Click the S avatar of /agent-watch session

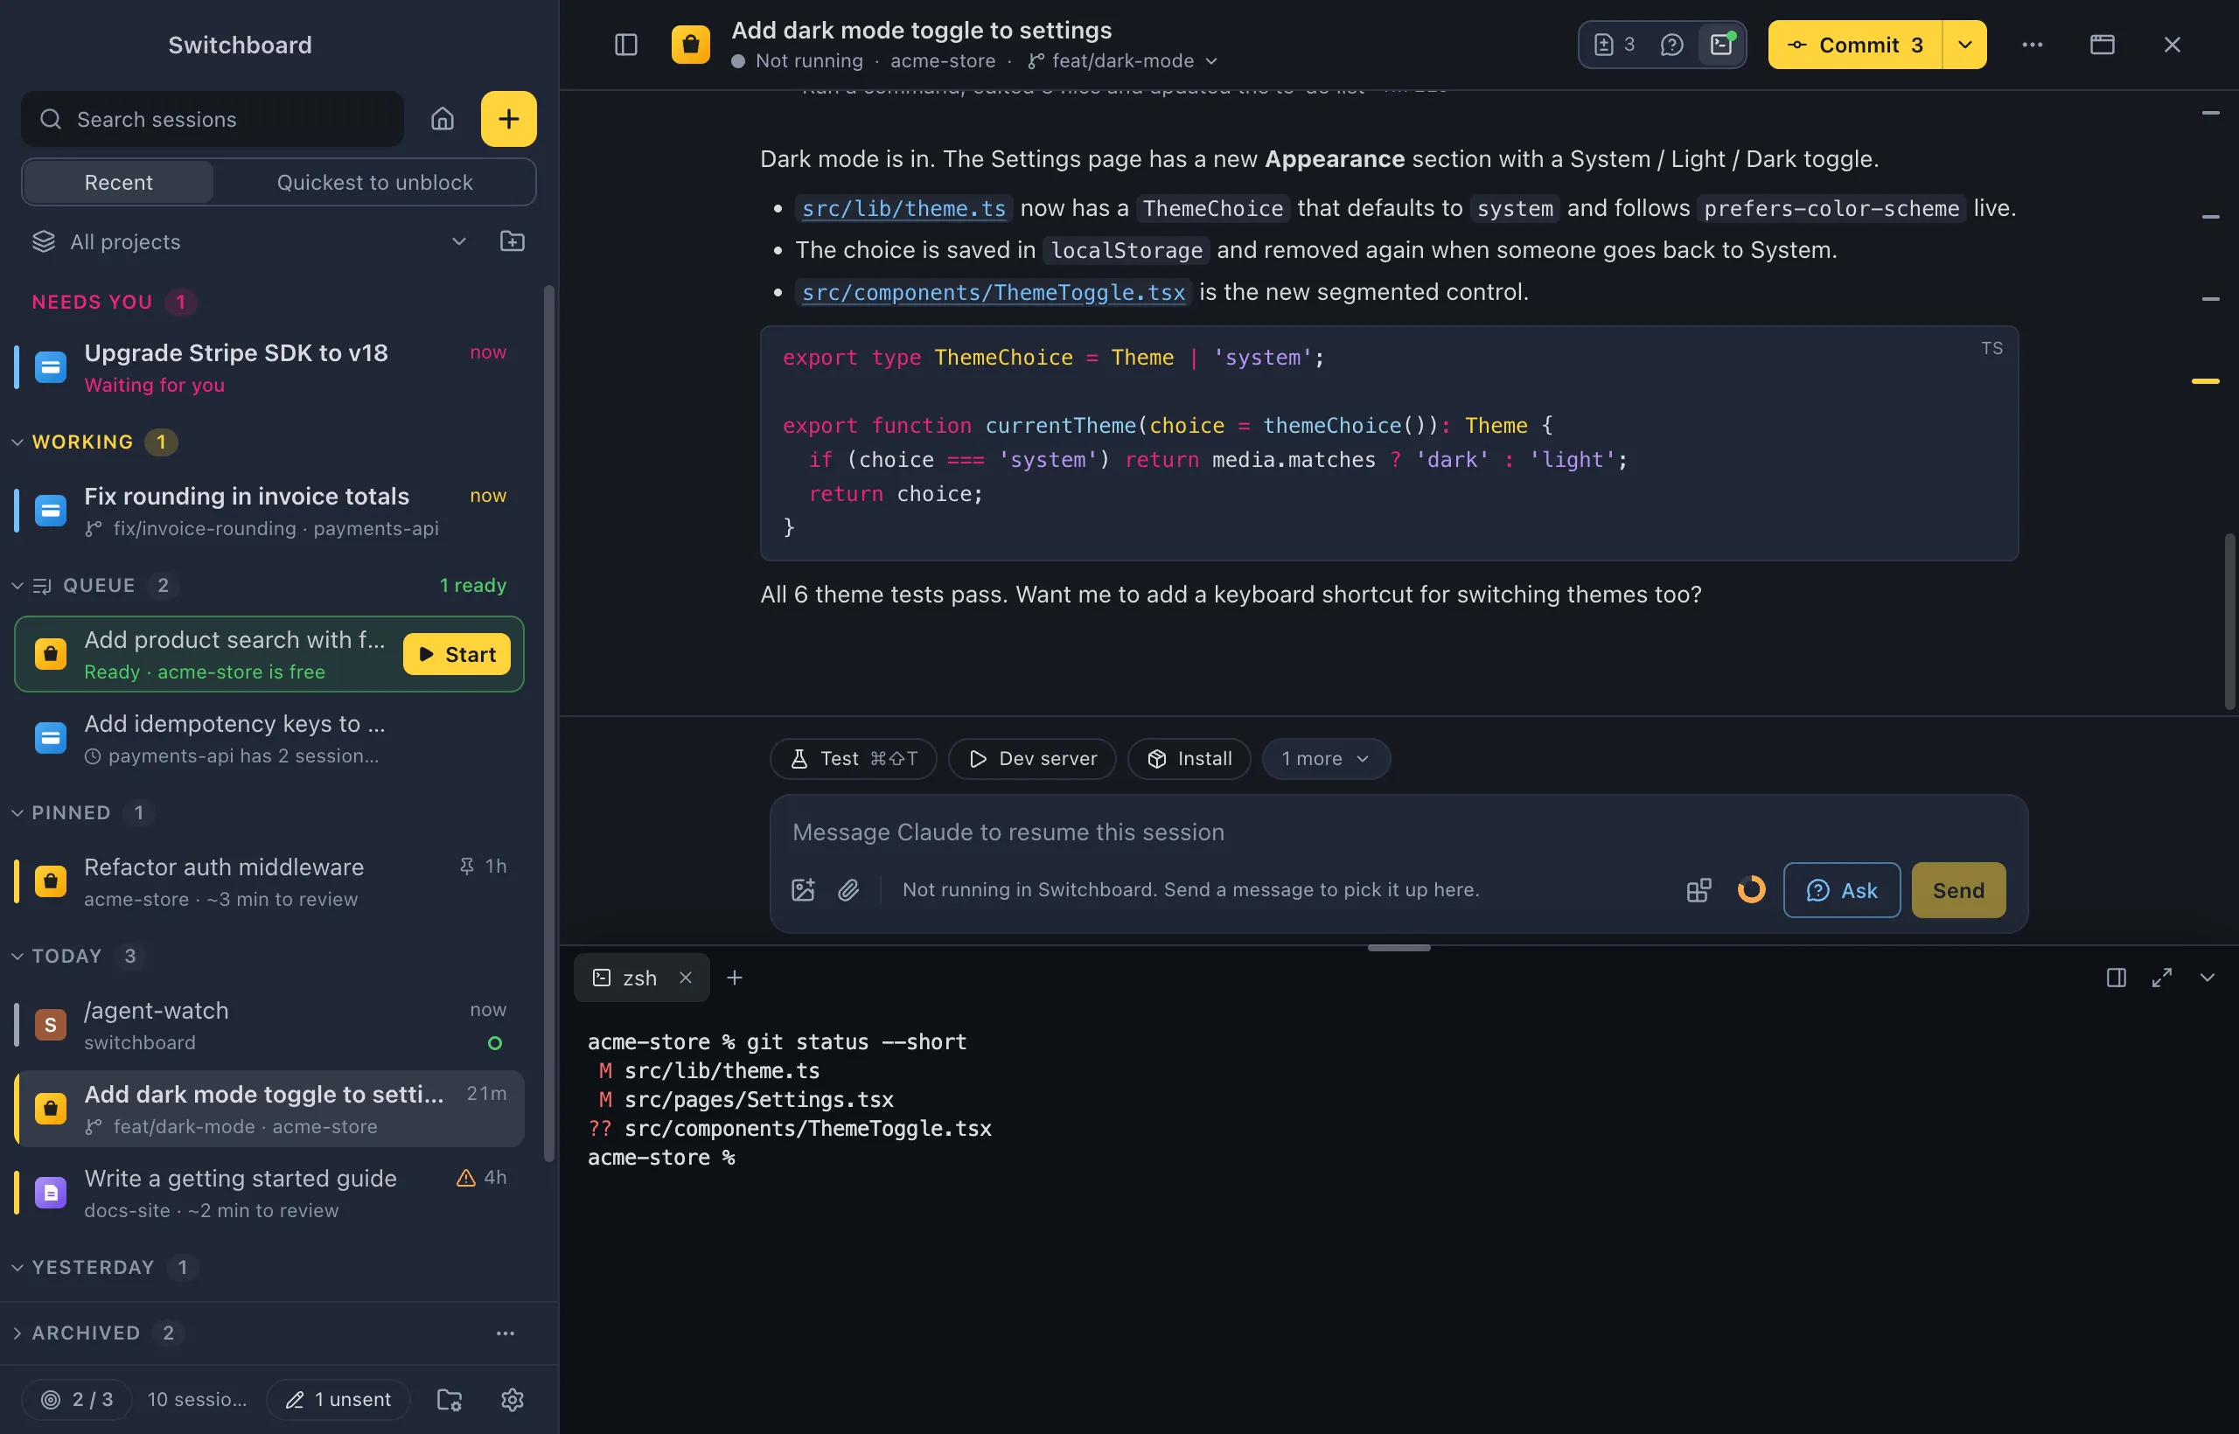point(51,1025)
